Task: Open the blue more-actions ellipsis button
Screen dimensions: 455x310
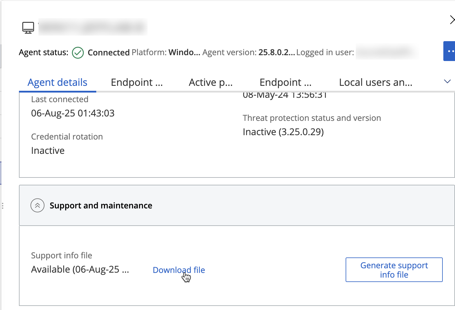Action: pos(449,51)
